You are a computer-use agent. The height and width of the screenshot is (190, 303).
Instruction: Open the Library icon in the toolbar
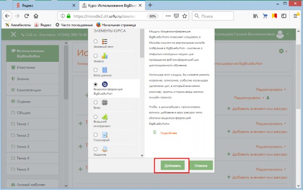[x=255, y=16]
